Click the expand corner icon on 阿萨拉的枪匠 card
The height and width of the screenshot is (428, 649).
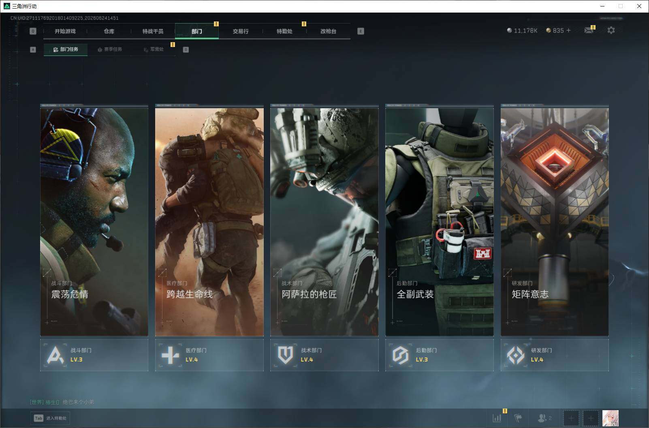[x=277, y=273]
